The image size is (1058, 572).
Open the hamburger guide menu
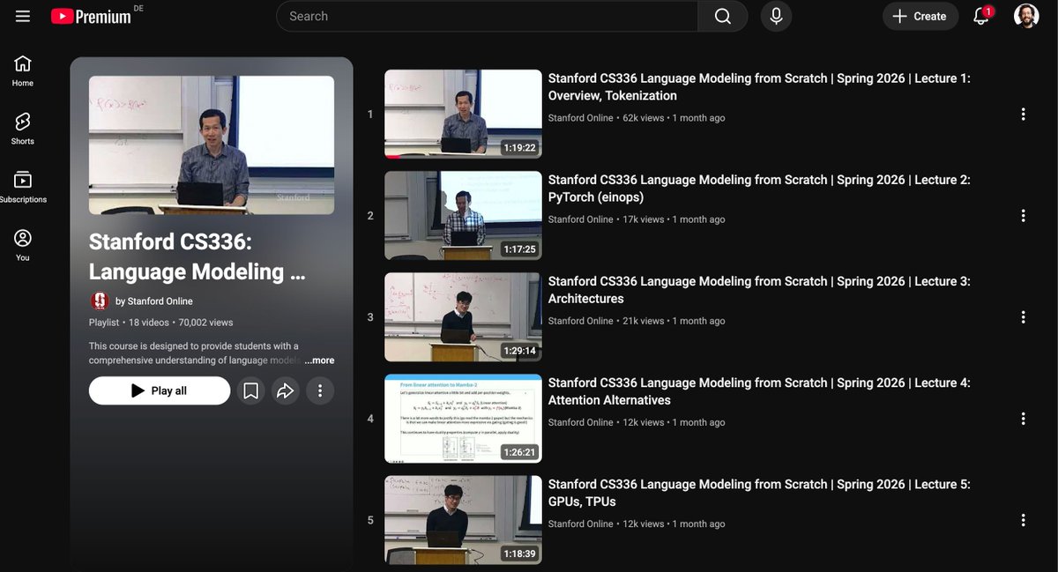click(x=23, y=16)
